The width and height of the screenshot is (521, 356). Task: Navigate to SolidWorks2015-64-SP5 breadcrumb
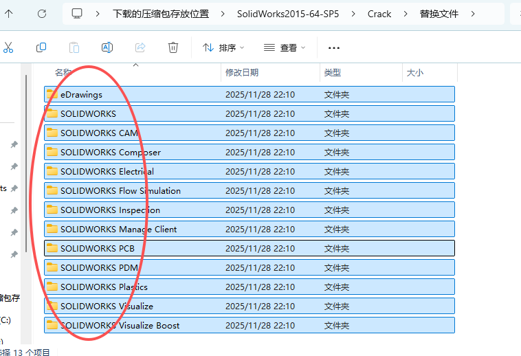tap(288, 14)
